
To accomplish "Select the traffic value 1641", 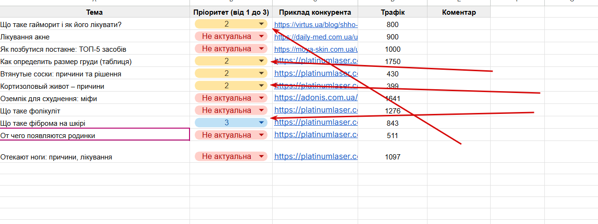I will pos(392,99).
